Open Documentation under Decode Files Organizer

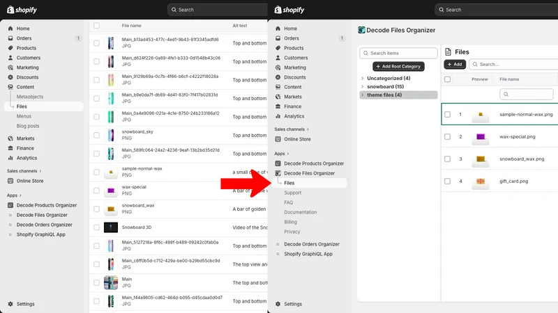(x=301, y=212)
